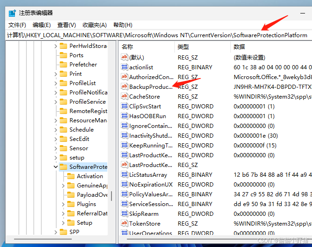Select the Ports folder icon
Viewport: 312px width, 247px height.
pos(63,55)
